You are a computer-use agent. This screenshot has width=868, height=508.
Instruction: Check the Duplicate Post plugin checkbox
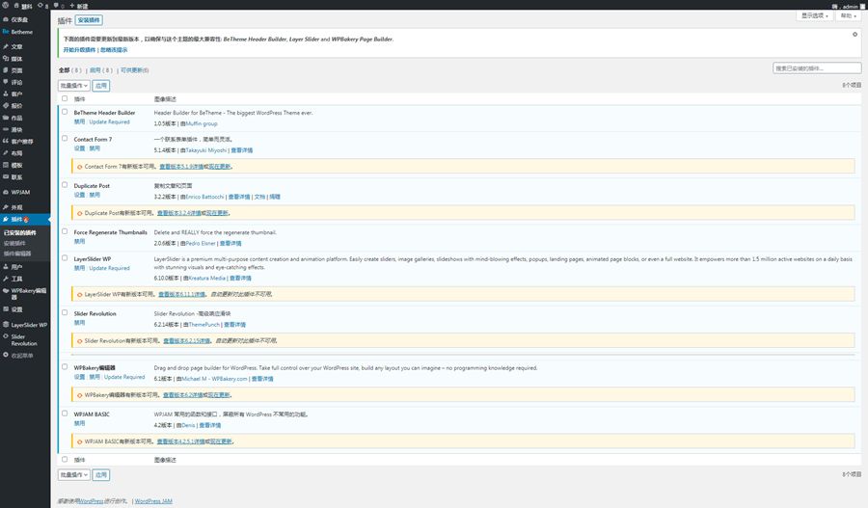[65, 185]
